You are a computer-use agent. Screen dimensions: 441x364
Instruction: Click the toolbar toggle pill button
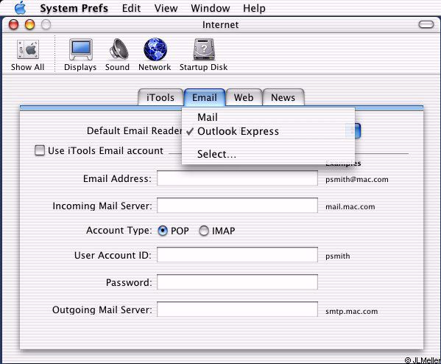[426, 24]
